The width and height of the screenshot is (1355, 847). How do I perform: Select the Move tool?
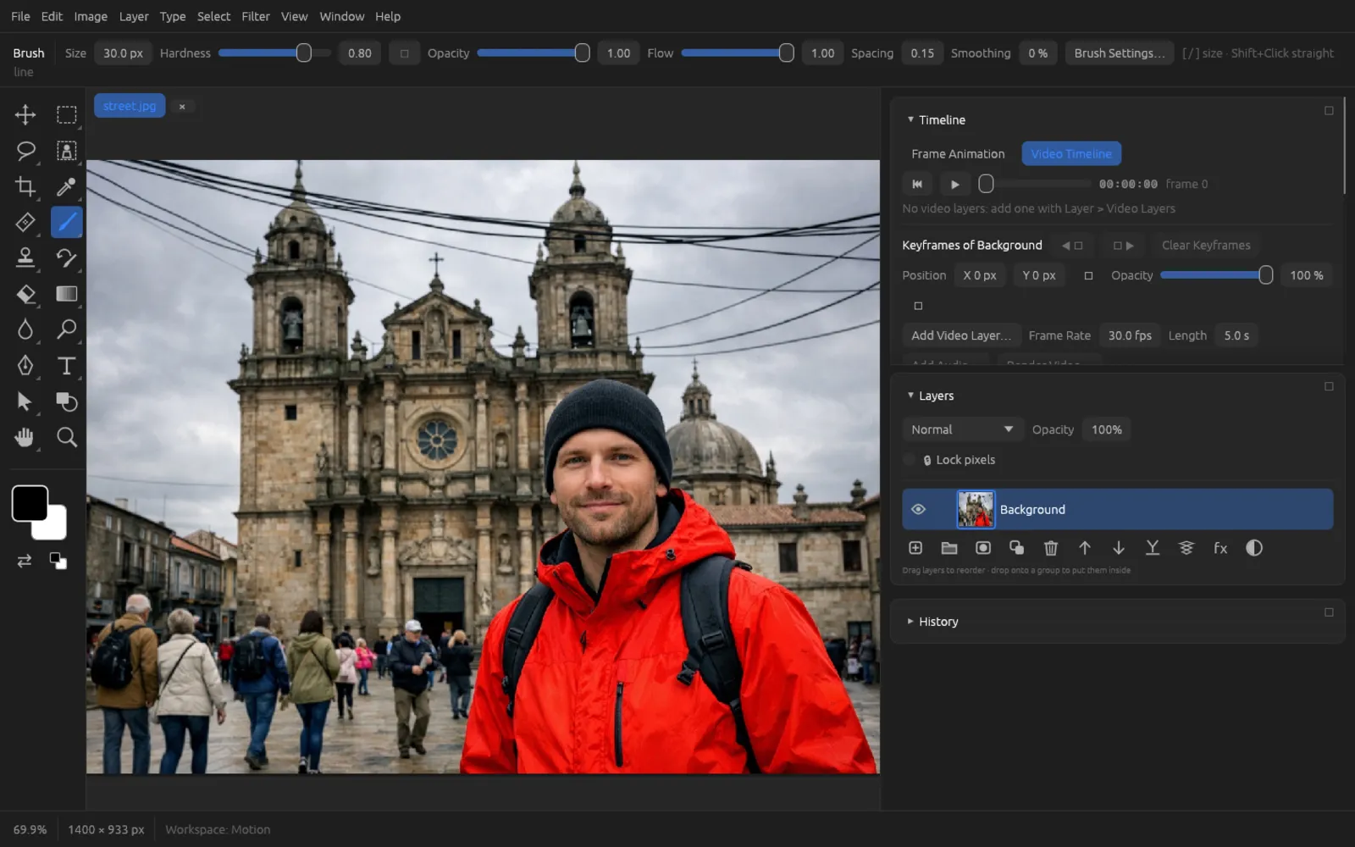click(25, 114)
